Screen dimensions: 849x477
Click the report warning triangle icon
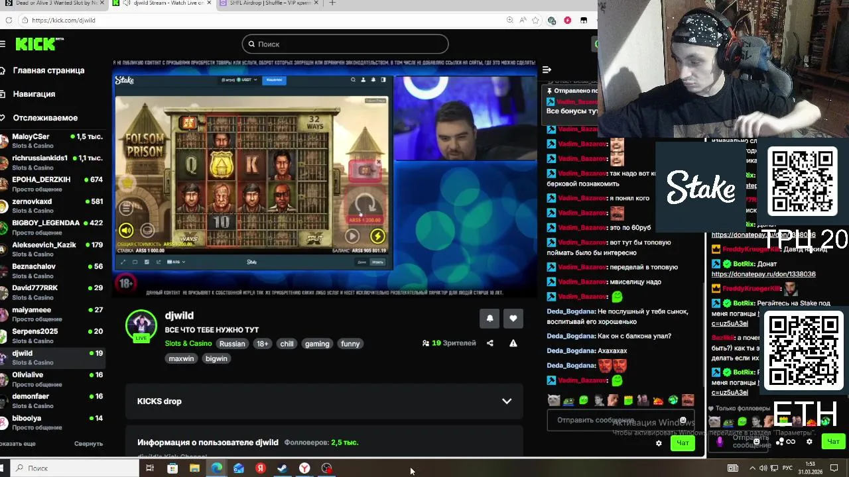pyautogui.click(x=513, y=343)
